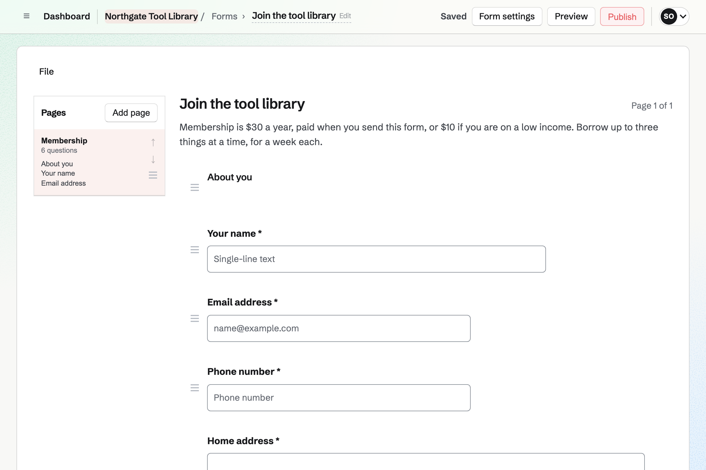706x470 pixels.
Task: Click the membership description paragraph
Action: (x=419, y=135)
